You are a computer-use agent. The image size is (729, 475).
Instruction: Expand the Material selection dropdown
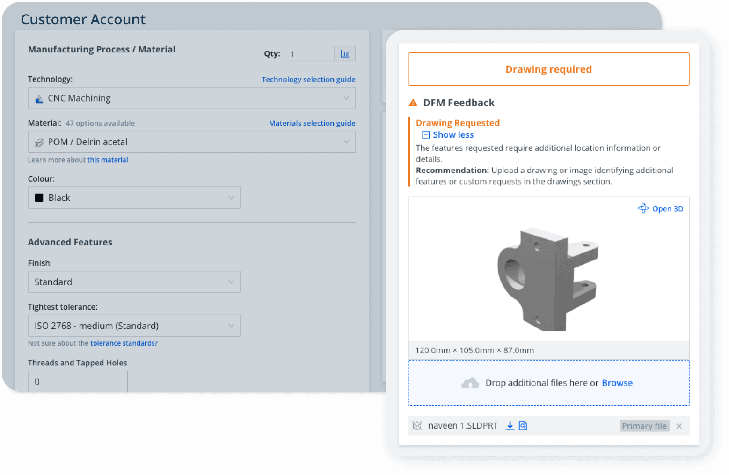pyautogui.click(x=346, y=141)
